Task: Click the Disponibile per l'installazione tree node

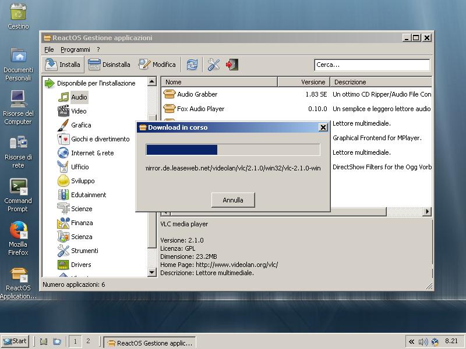Action: click(90, 83)
